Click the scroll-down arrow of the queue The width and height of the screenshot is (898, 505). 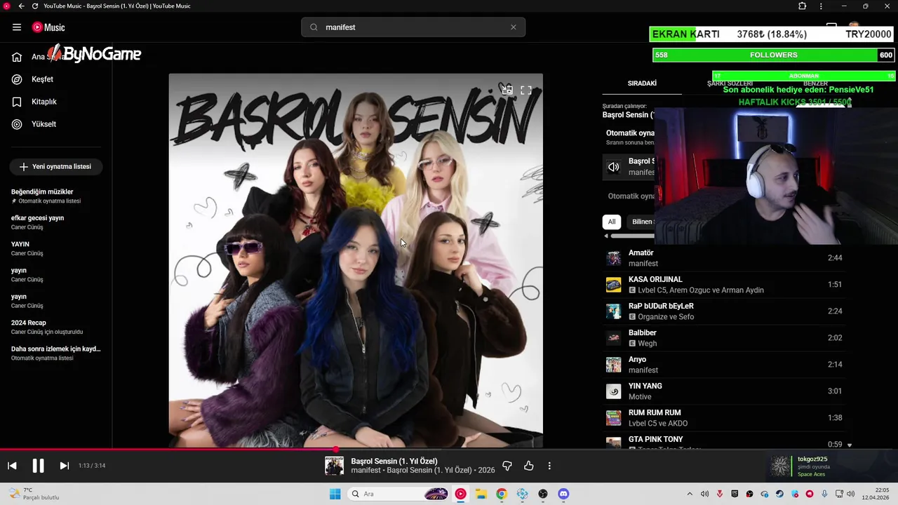click(x=849, y=445)
